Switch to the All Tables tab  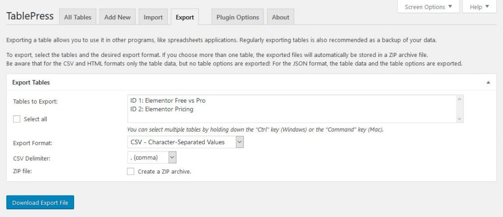coord(78,17)
